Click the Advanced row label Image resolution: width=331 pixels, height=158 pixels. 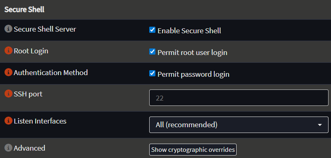(x=29, y=148)
